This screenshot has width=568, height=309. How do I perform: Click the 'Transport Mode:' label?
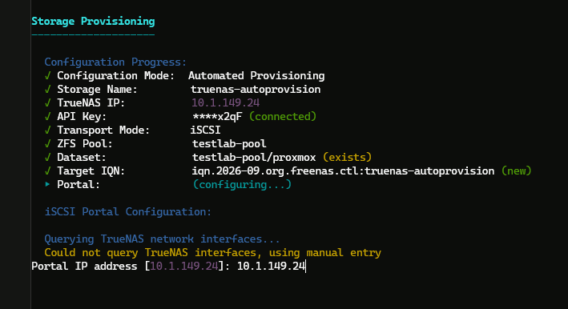pos(103,130)
